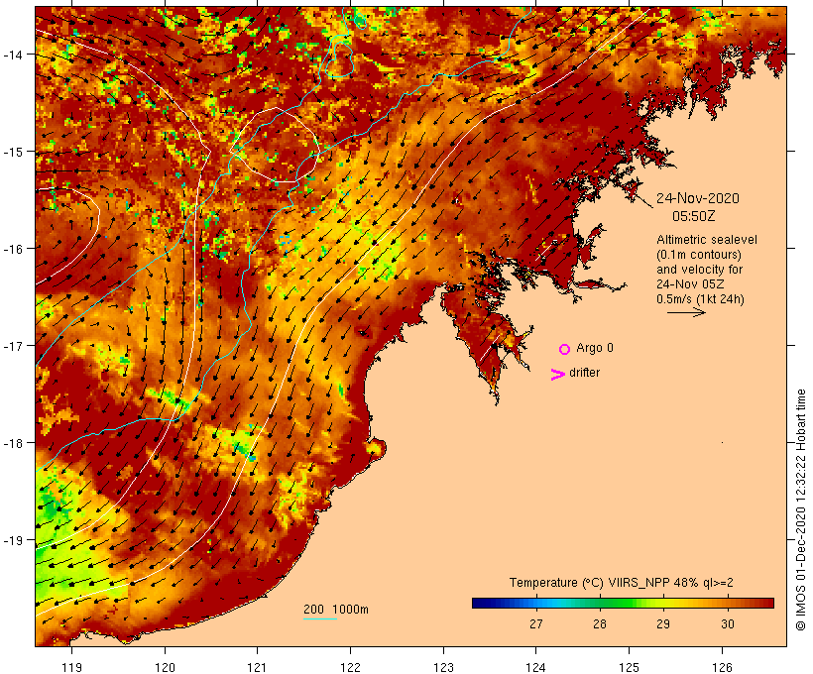Click the cyan 200m depth legend line

pos(320,618)
